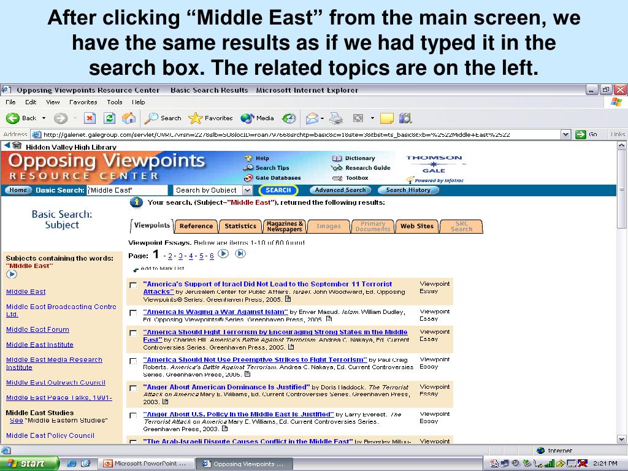Screen dimensions: 628x471
Task: Click the Mail envelope icon
Action: [312, 118]
